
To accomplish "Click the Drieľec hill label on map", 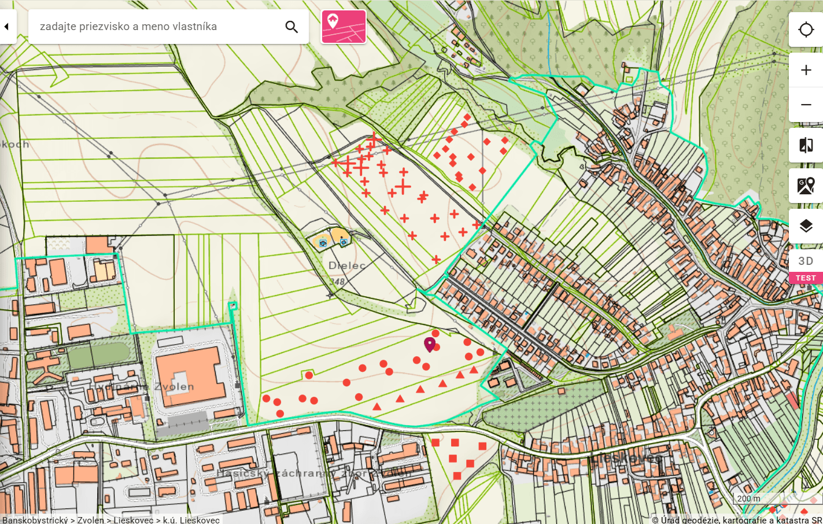I will (347, 265).
